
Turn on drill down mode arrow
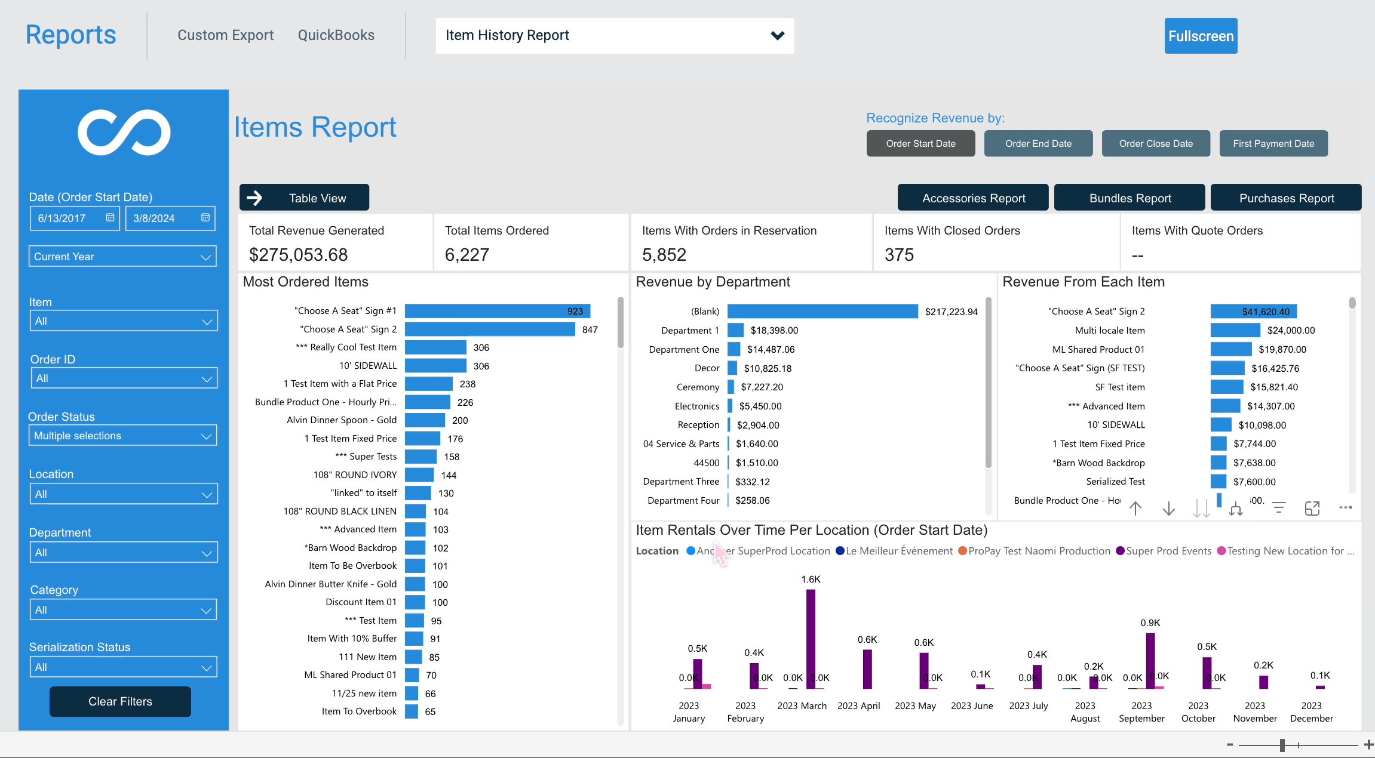(x=1169, y=508)
